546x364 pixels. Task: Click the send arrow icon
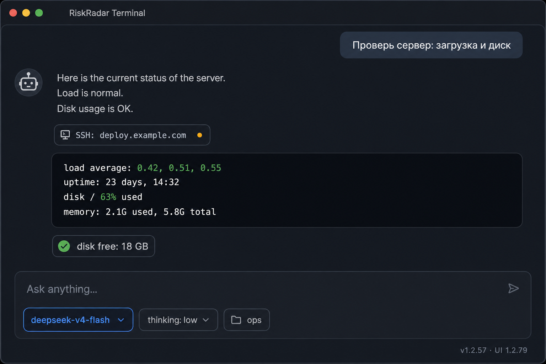513,288
